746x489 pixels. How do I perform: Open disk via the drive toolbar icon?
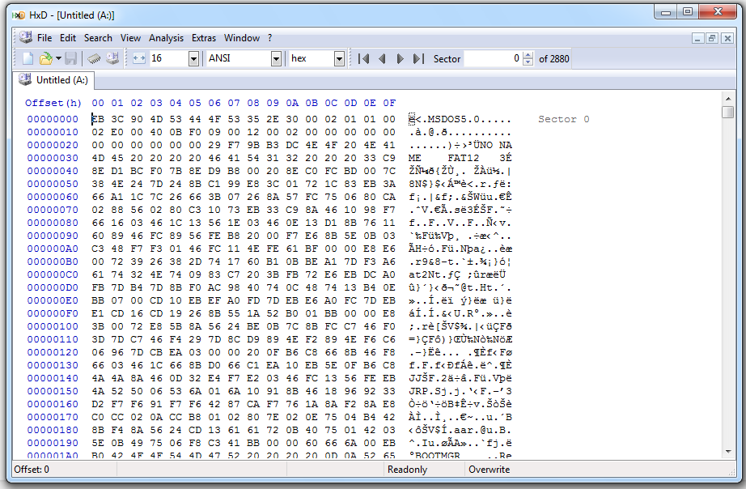click(112, 58)
